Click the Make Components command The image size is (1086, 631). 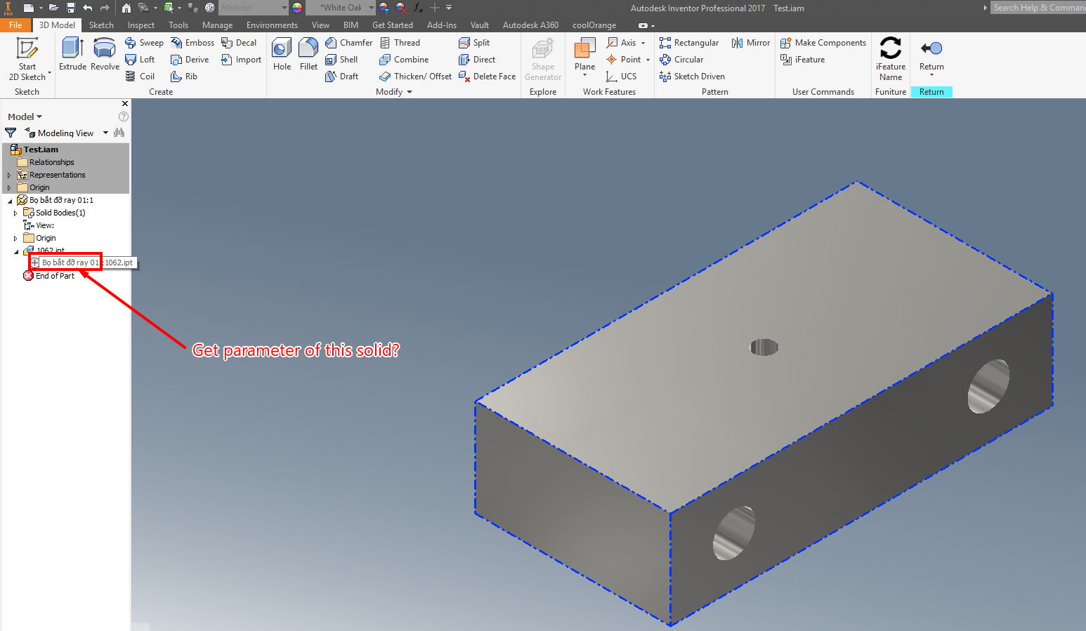point(823,42)
